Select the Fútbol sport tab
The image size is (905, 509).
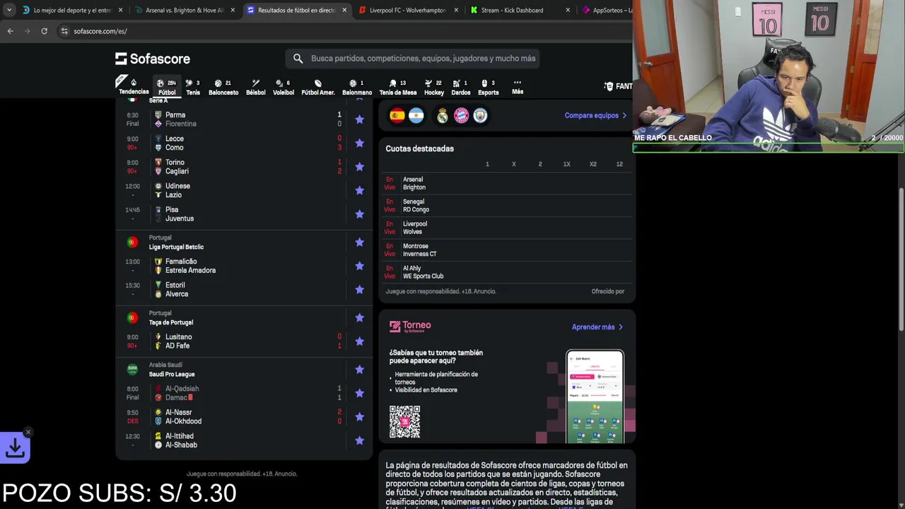(x=167, y=86)
